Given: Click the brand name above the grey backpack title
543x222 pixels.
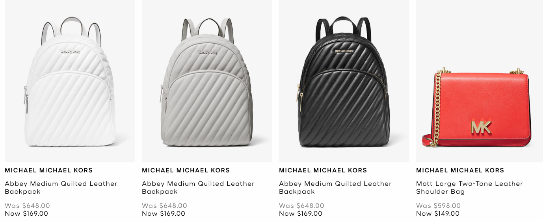Looking at the screenshot, I should coord(186,170).
